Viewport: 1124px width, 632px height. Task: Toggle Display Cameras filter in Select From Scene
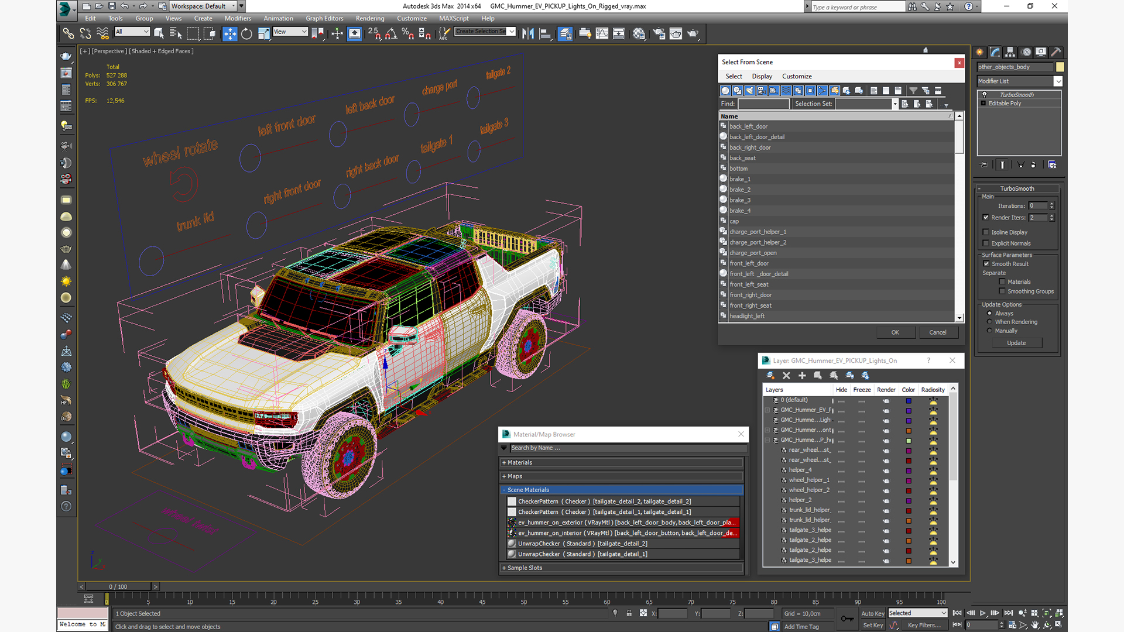tap(762, 91)
